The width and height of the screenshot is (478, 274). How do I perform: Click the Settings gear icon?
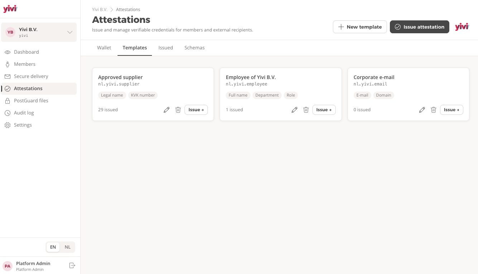[8, 125]
